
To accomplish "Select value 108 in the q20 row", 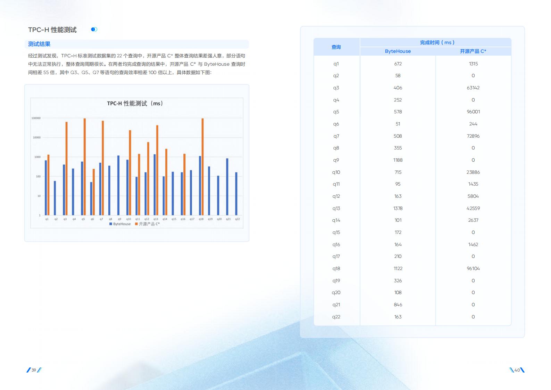I will pyautogui.click(x=398, y=292).
